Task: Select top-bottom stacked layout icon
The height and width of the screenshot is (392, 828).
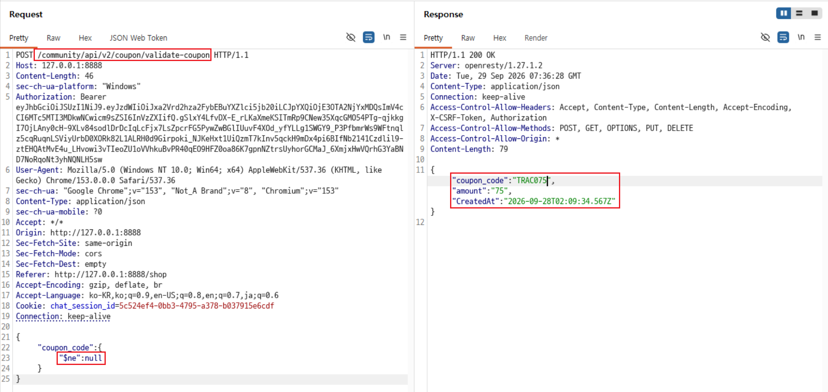Action: [799, 13]
